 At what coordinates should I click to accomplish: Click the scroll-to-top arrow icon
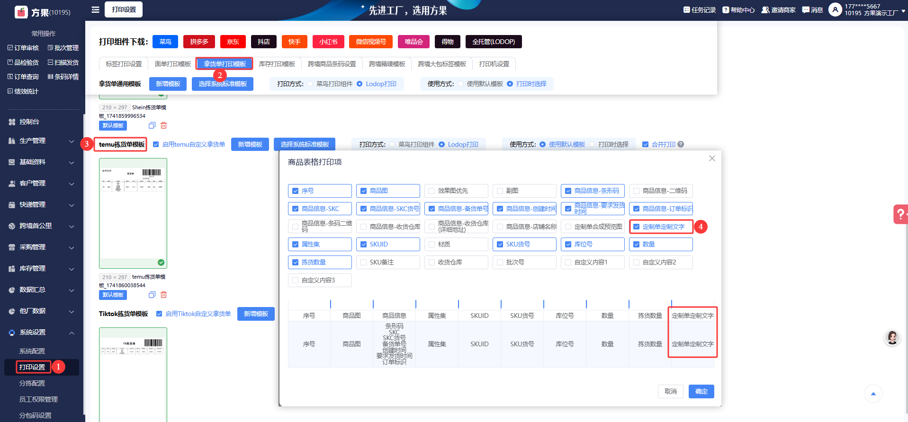(873, 394)
